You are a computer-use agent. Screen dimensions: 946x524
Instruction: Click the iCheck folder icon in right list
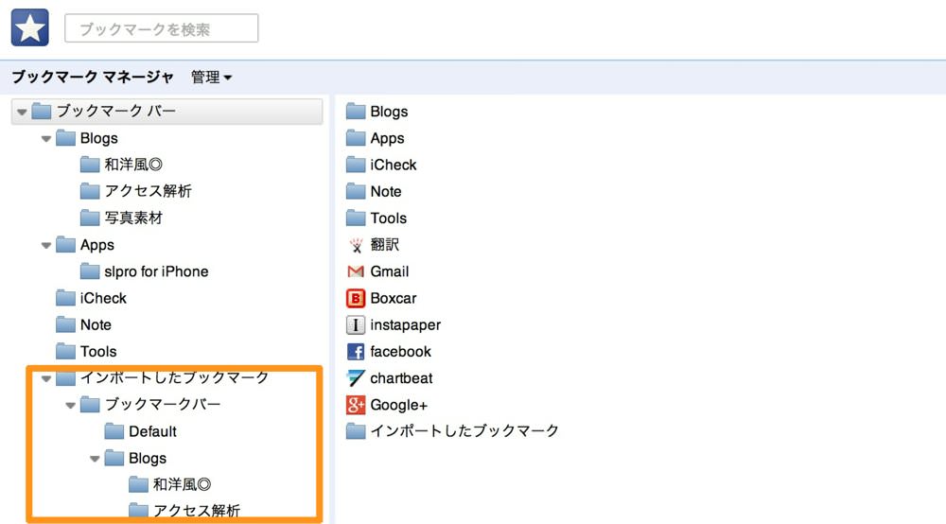[x=356, y=165]
